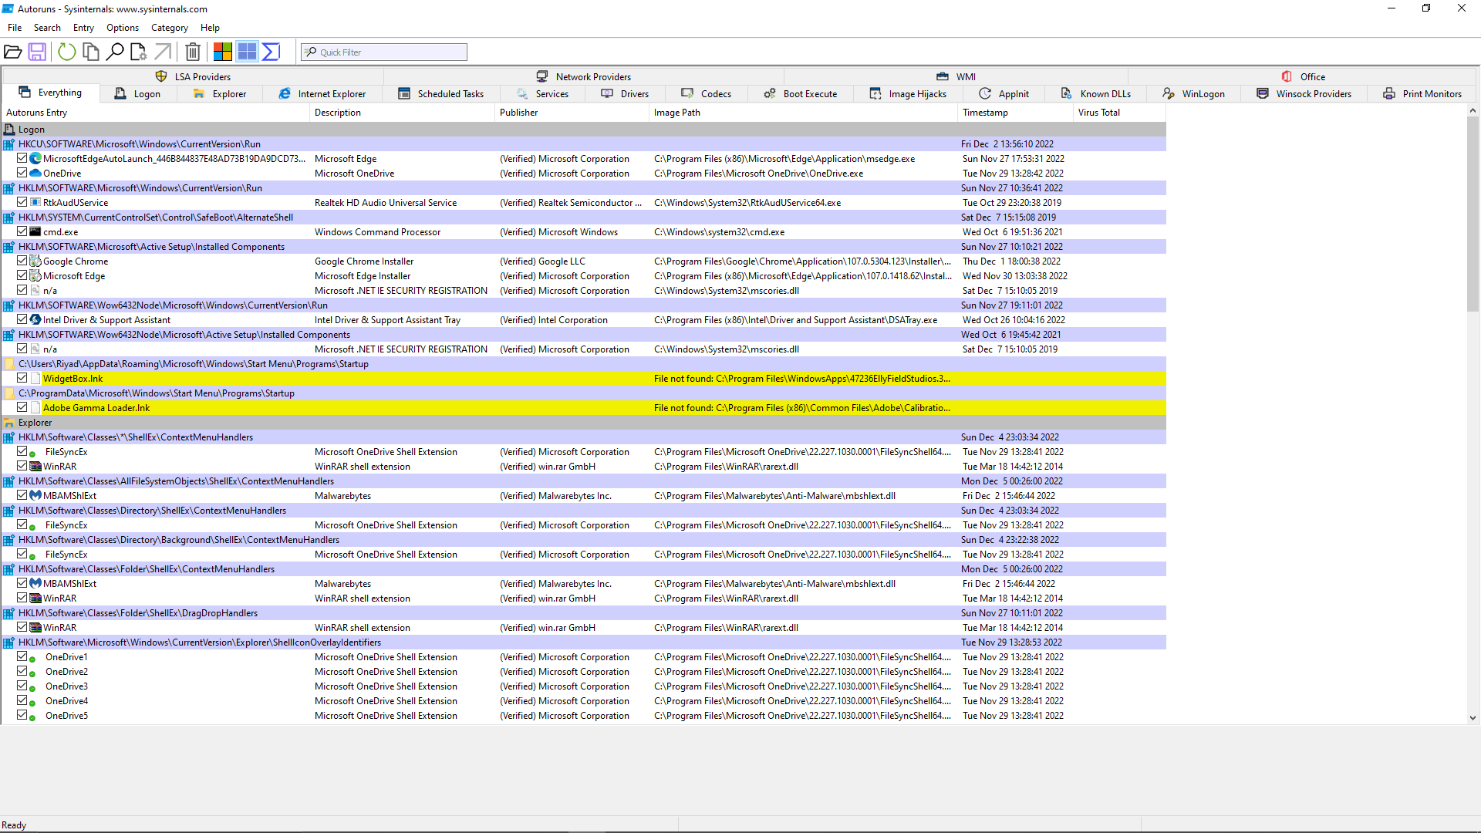Uncheck the WidgetBox.lnk entry checkbox
This screenshot has width=1481, height=833.
click(x=22, y=378)
